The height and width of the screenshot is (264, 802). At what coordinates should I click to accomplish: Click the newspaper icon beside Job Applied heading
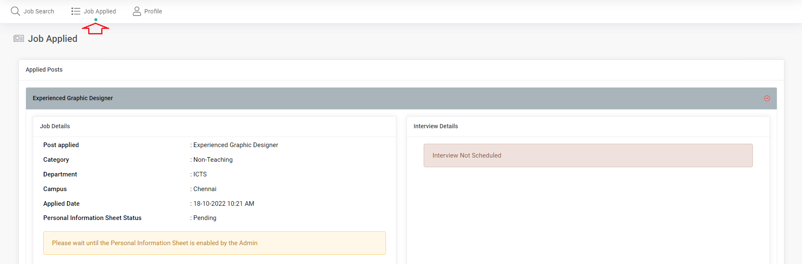coord(18,39)
